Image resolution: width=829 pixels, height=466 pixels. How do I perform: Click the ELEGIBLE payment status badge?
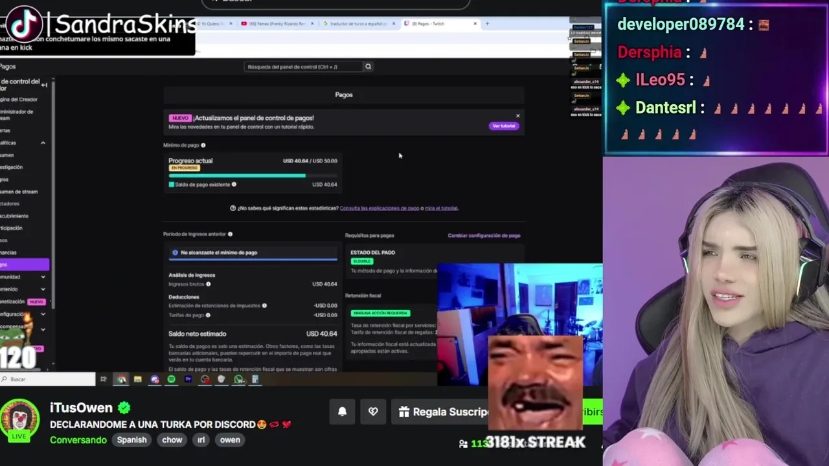click(x=362, y=261)
